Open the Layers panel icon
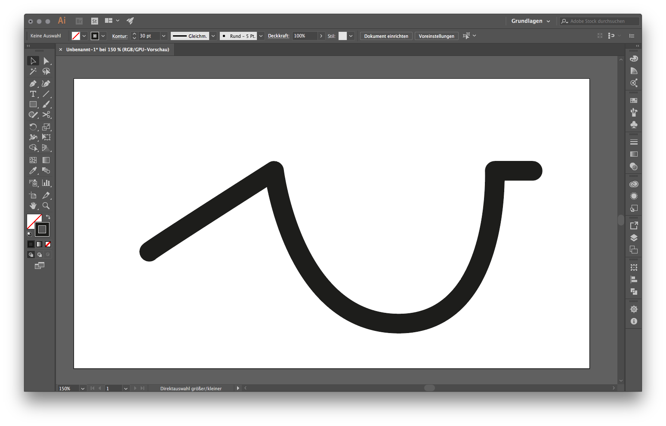This screenshot has width=666, height=426. tap(634, 238)
